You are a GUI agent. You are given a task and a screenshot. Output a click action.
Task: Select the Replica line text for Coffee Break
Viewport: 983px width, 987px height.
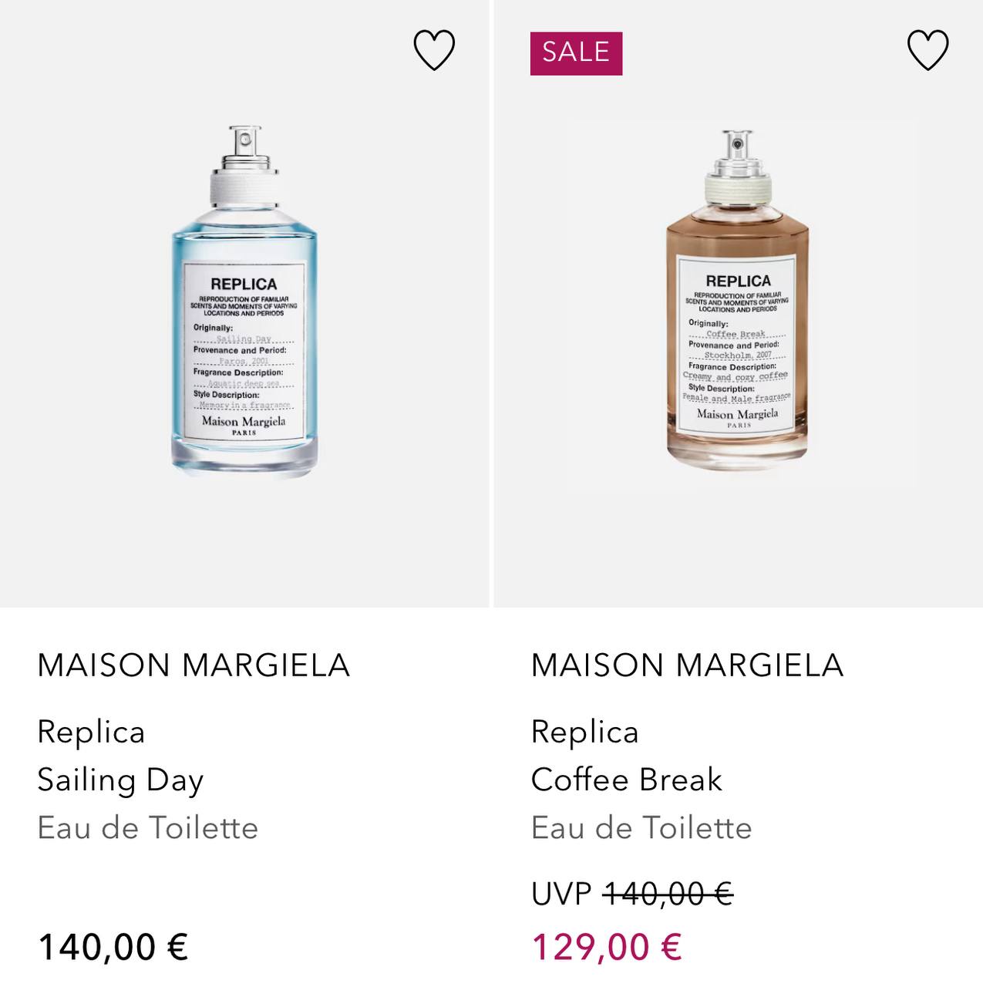coord(584,732)
